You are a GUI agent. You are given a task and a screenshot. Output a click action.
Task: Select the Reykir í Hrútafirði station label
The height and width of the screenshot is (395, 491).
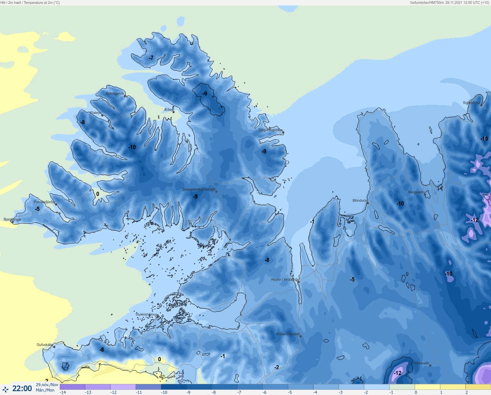click(284, 280)
